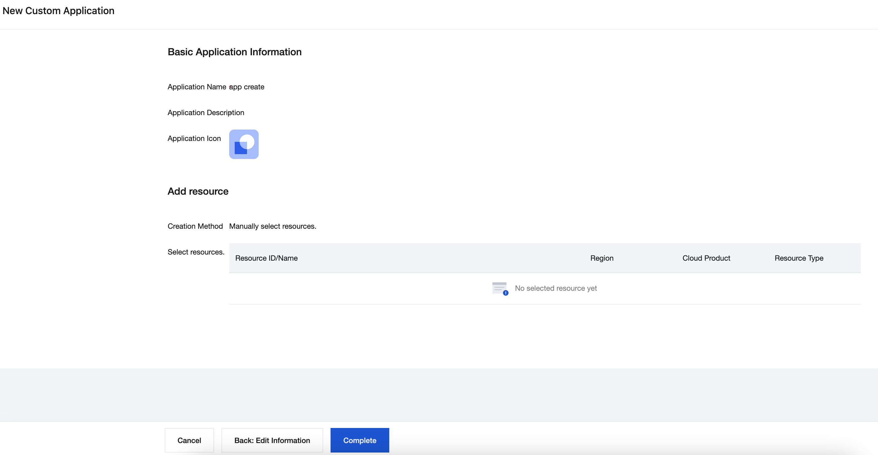Click the Application Description label
Screen dimensions: 878x455
[206, 113]
